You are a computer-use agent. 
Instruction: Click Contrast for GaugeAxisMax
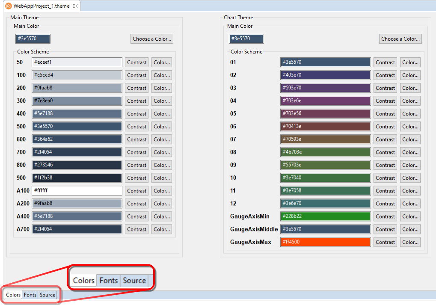point(385,242)
